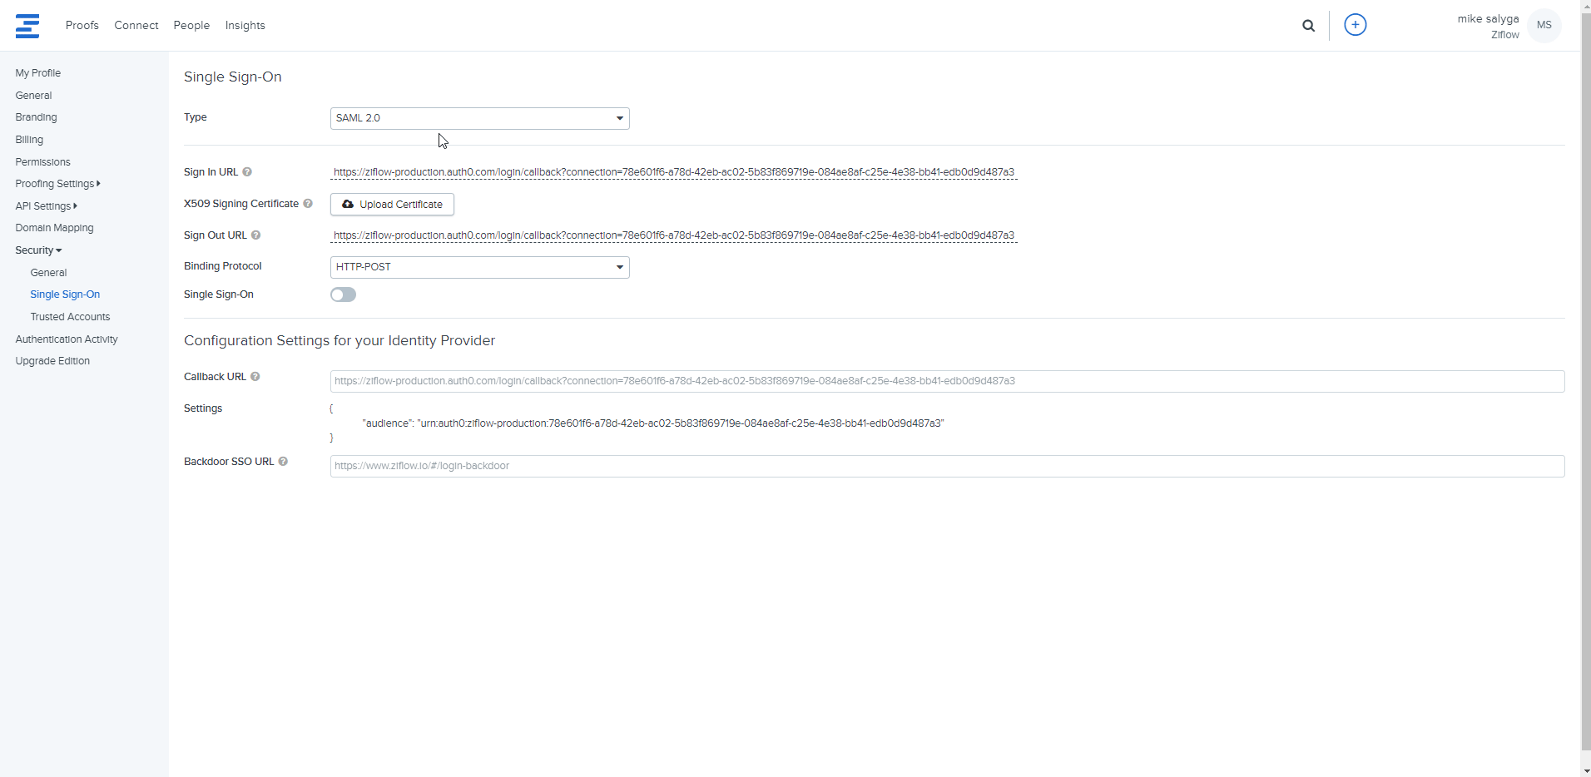The image size is (1591, 777).
Task: Expand API Settings in the sidebar
Action: [x=46, y=206]
